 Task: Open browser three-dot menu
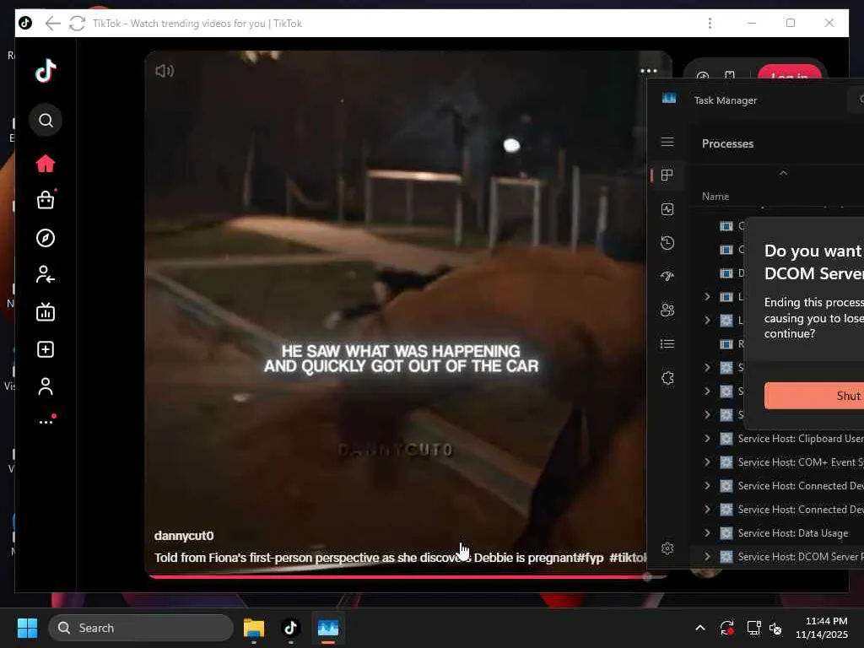coord(710,23)
